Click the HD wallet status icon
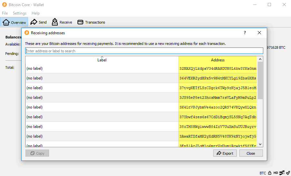This screenshot has width=291, height=176. point(275,173)
